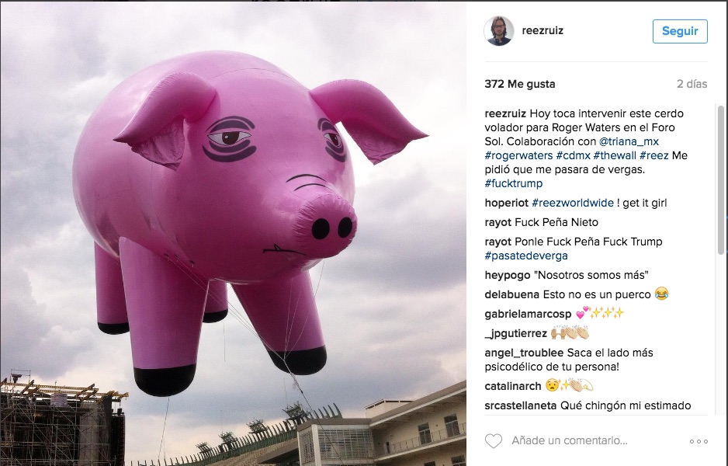The width and height of the screenshot is (728, 466).
Task: Open the #pasatedeverga hashtag
Action: coord(526,256)
